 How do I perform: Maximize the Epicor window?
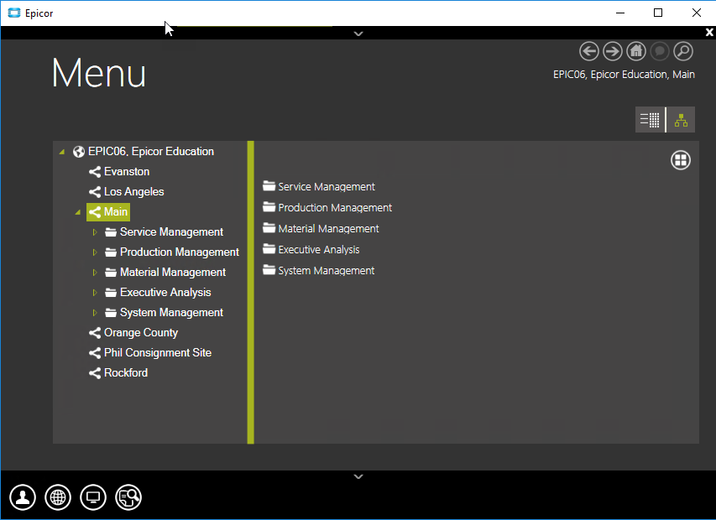point(658,13)
